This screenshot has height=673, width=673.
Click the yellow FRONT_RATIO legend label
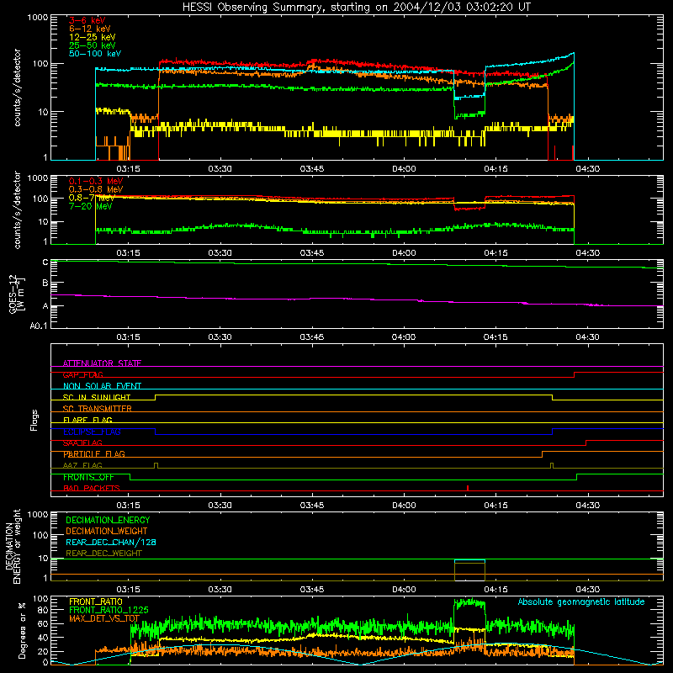[96, 601]
